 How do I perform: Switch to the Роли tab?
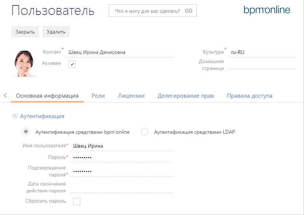98,96
